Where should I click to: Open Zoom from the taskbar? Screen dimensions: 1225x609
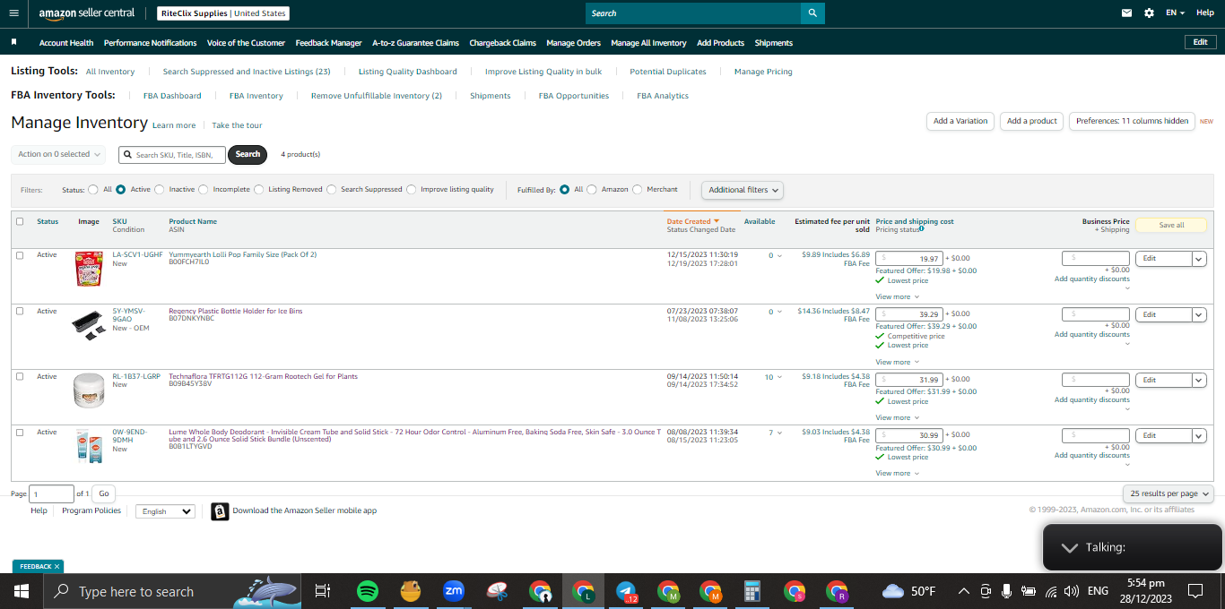point(453,591)
